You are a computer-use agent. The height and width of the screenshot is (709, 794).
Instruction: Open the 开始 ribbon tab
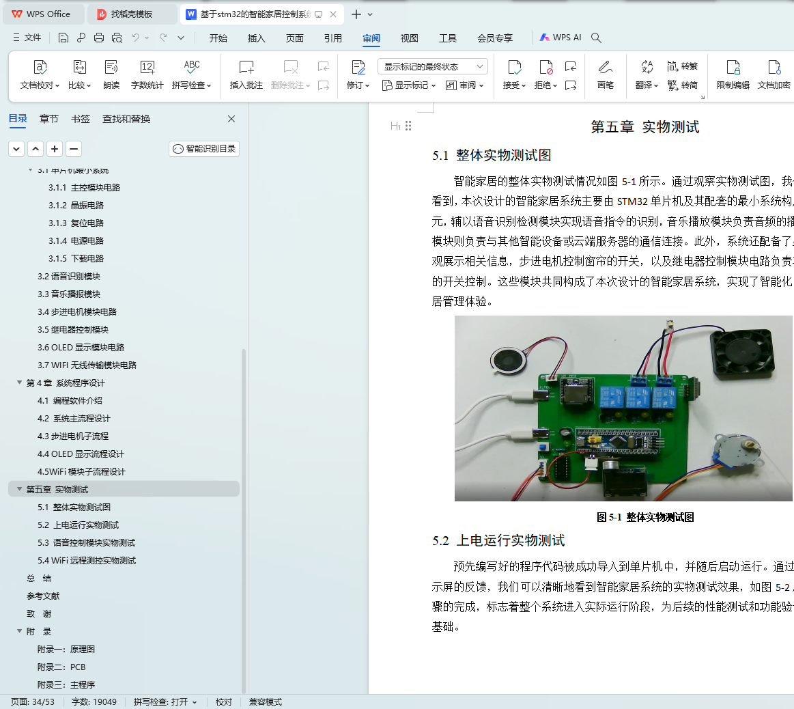pyautogui.click(x=218, y=38)
